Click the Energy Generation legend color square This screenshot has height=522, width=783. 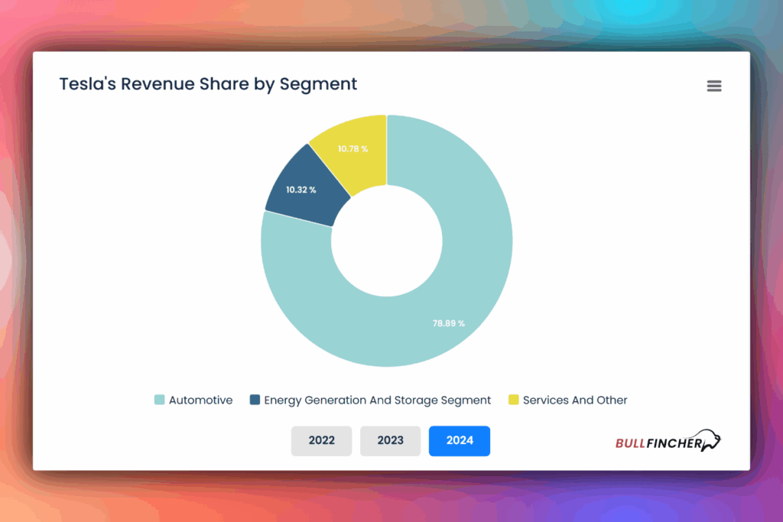pos(253,400)
